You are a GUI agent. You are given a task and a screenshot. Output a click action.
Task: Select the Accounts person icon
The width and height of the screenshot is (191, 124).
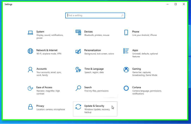[x=30, y=70]
